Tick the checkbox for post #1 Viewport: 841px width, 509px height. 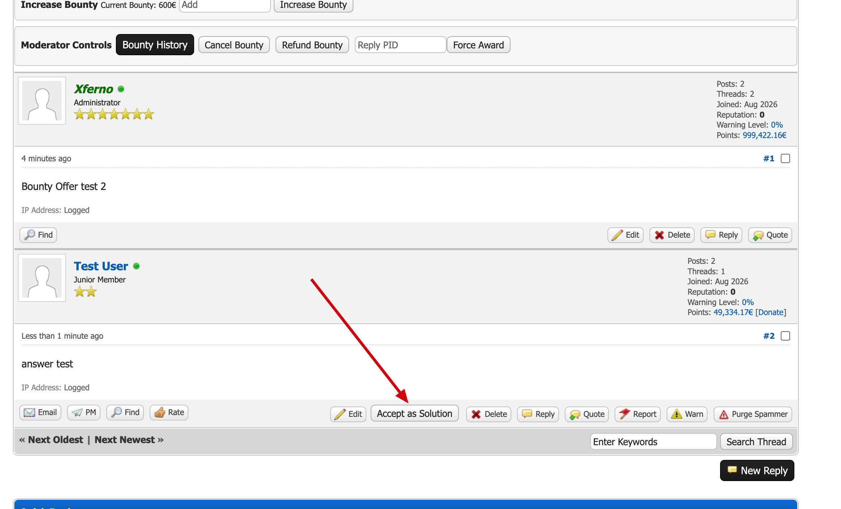(x=785, y=158)
